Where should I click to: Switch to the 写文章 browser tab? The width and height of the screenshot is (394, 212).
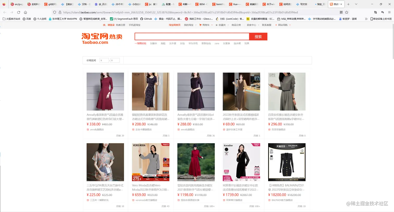(x=303, y=4)
